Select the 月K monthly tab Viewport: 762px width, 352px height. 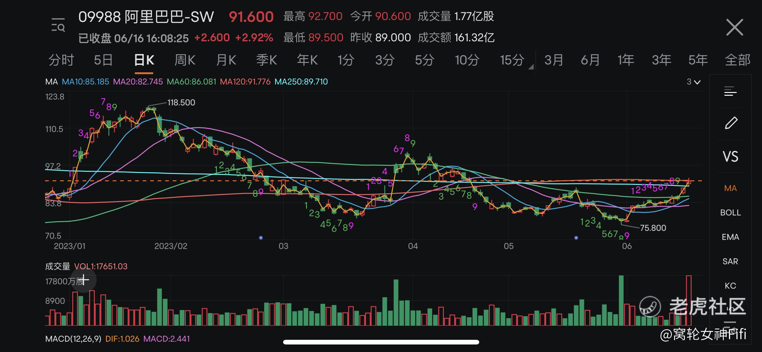226,60
